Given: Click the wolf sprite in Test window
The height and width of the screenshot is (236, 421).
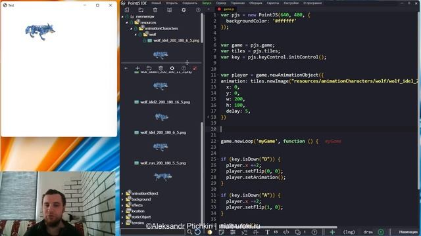Looking at the screenshot, I should tap(40, 31).
